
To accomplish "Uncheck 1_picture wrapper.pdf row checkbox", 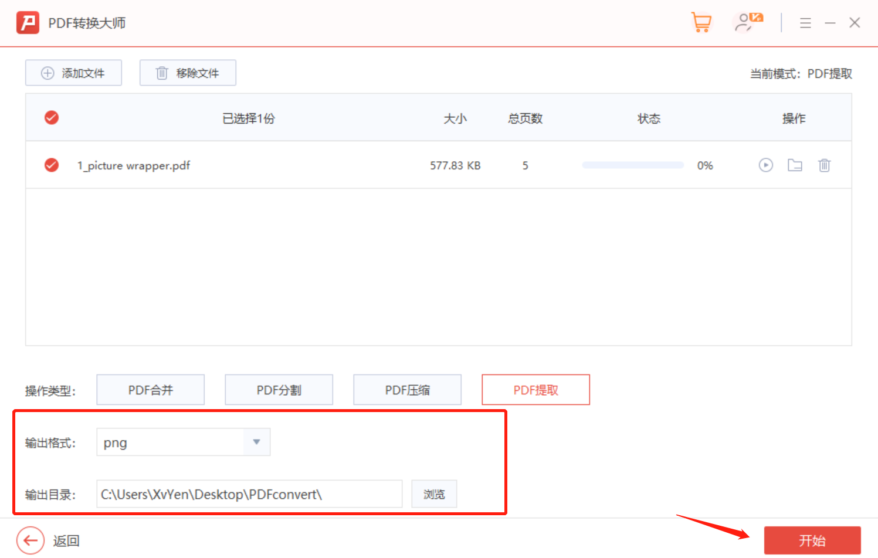I will pyautogui.click(x=52, y=165).
